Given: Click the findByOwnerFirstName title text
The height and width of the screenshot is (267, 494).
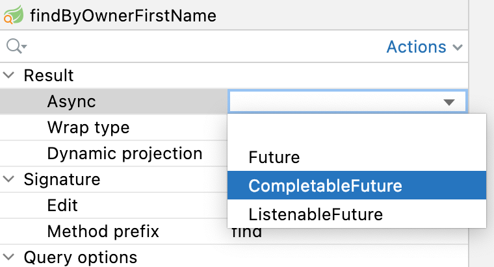Looking at the screenshot, I should (x=123, y=16).
